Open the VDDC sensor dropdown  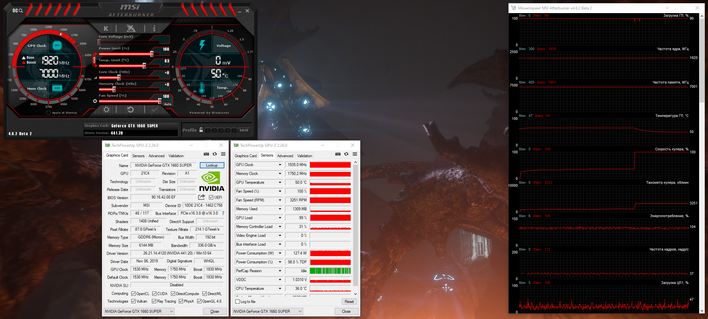(280, 280)
